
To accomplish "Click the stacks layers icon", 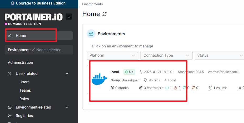I will click(112, 88).
